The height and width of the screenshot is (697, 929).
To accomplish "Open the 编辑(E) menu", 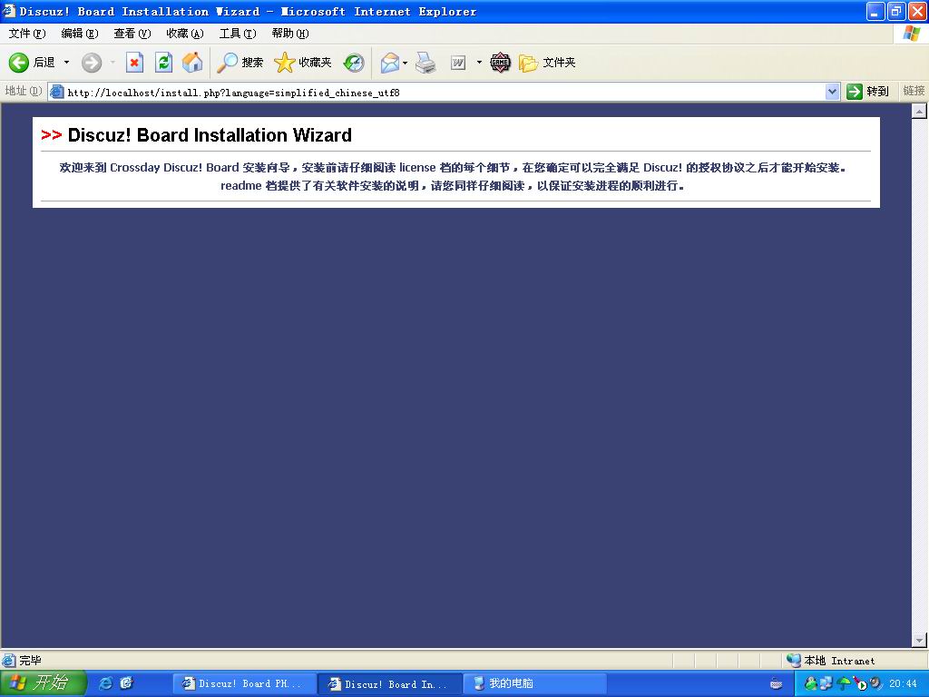I will pyautogui.click(x=80, y=34).
